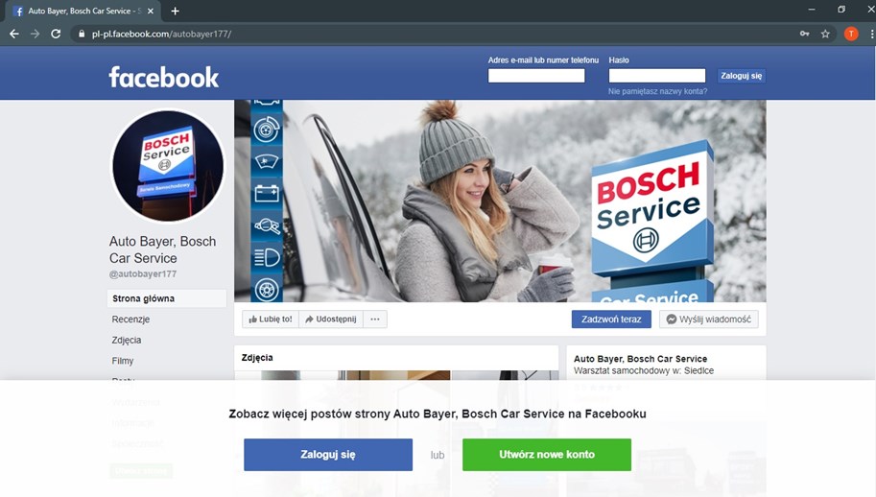876x497 pixels.
Task: Select Recenzje in the sidebar
Action: click(130, 319)
